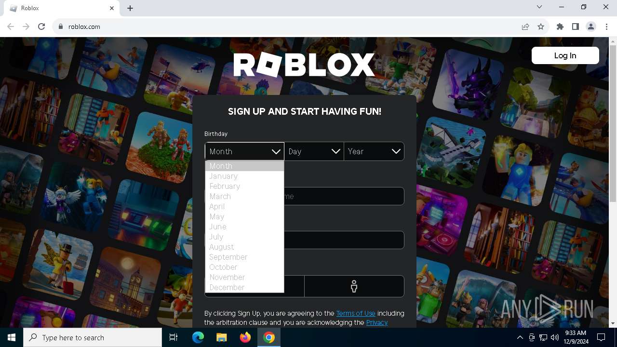Choose October from month list
Screen dimensions: 617x347
coord(244,267)
